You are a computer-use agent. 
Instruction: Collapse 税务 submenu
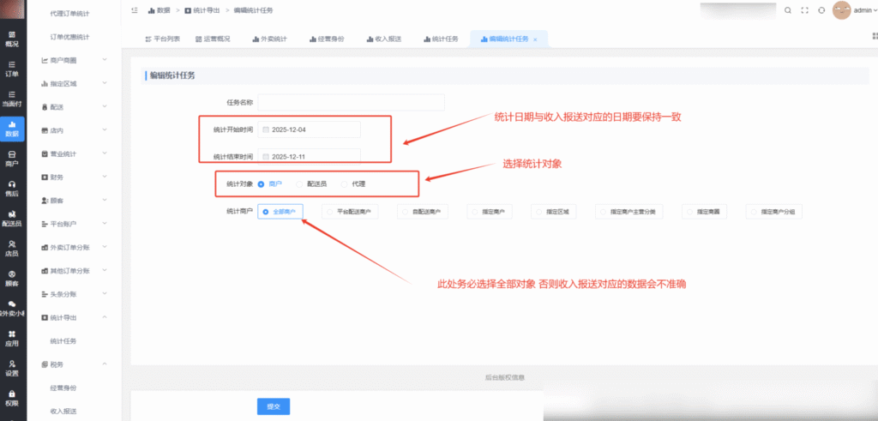[x=75, y=364]
